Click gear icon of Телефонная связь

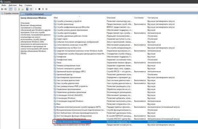click(x=55, y=60)
